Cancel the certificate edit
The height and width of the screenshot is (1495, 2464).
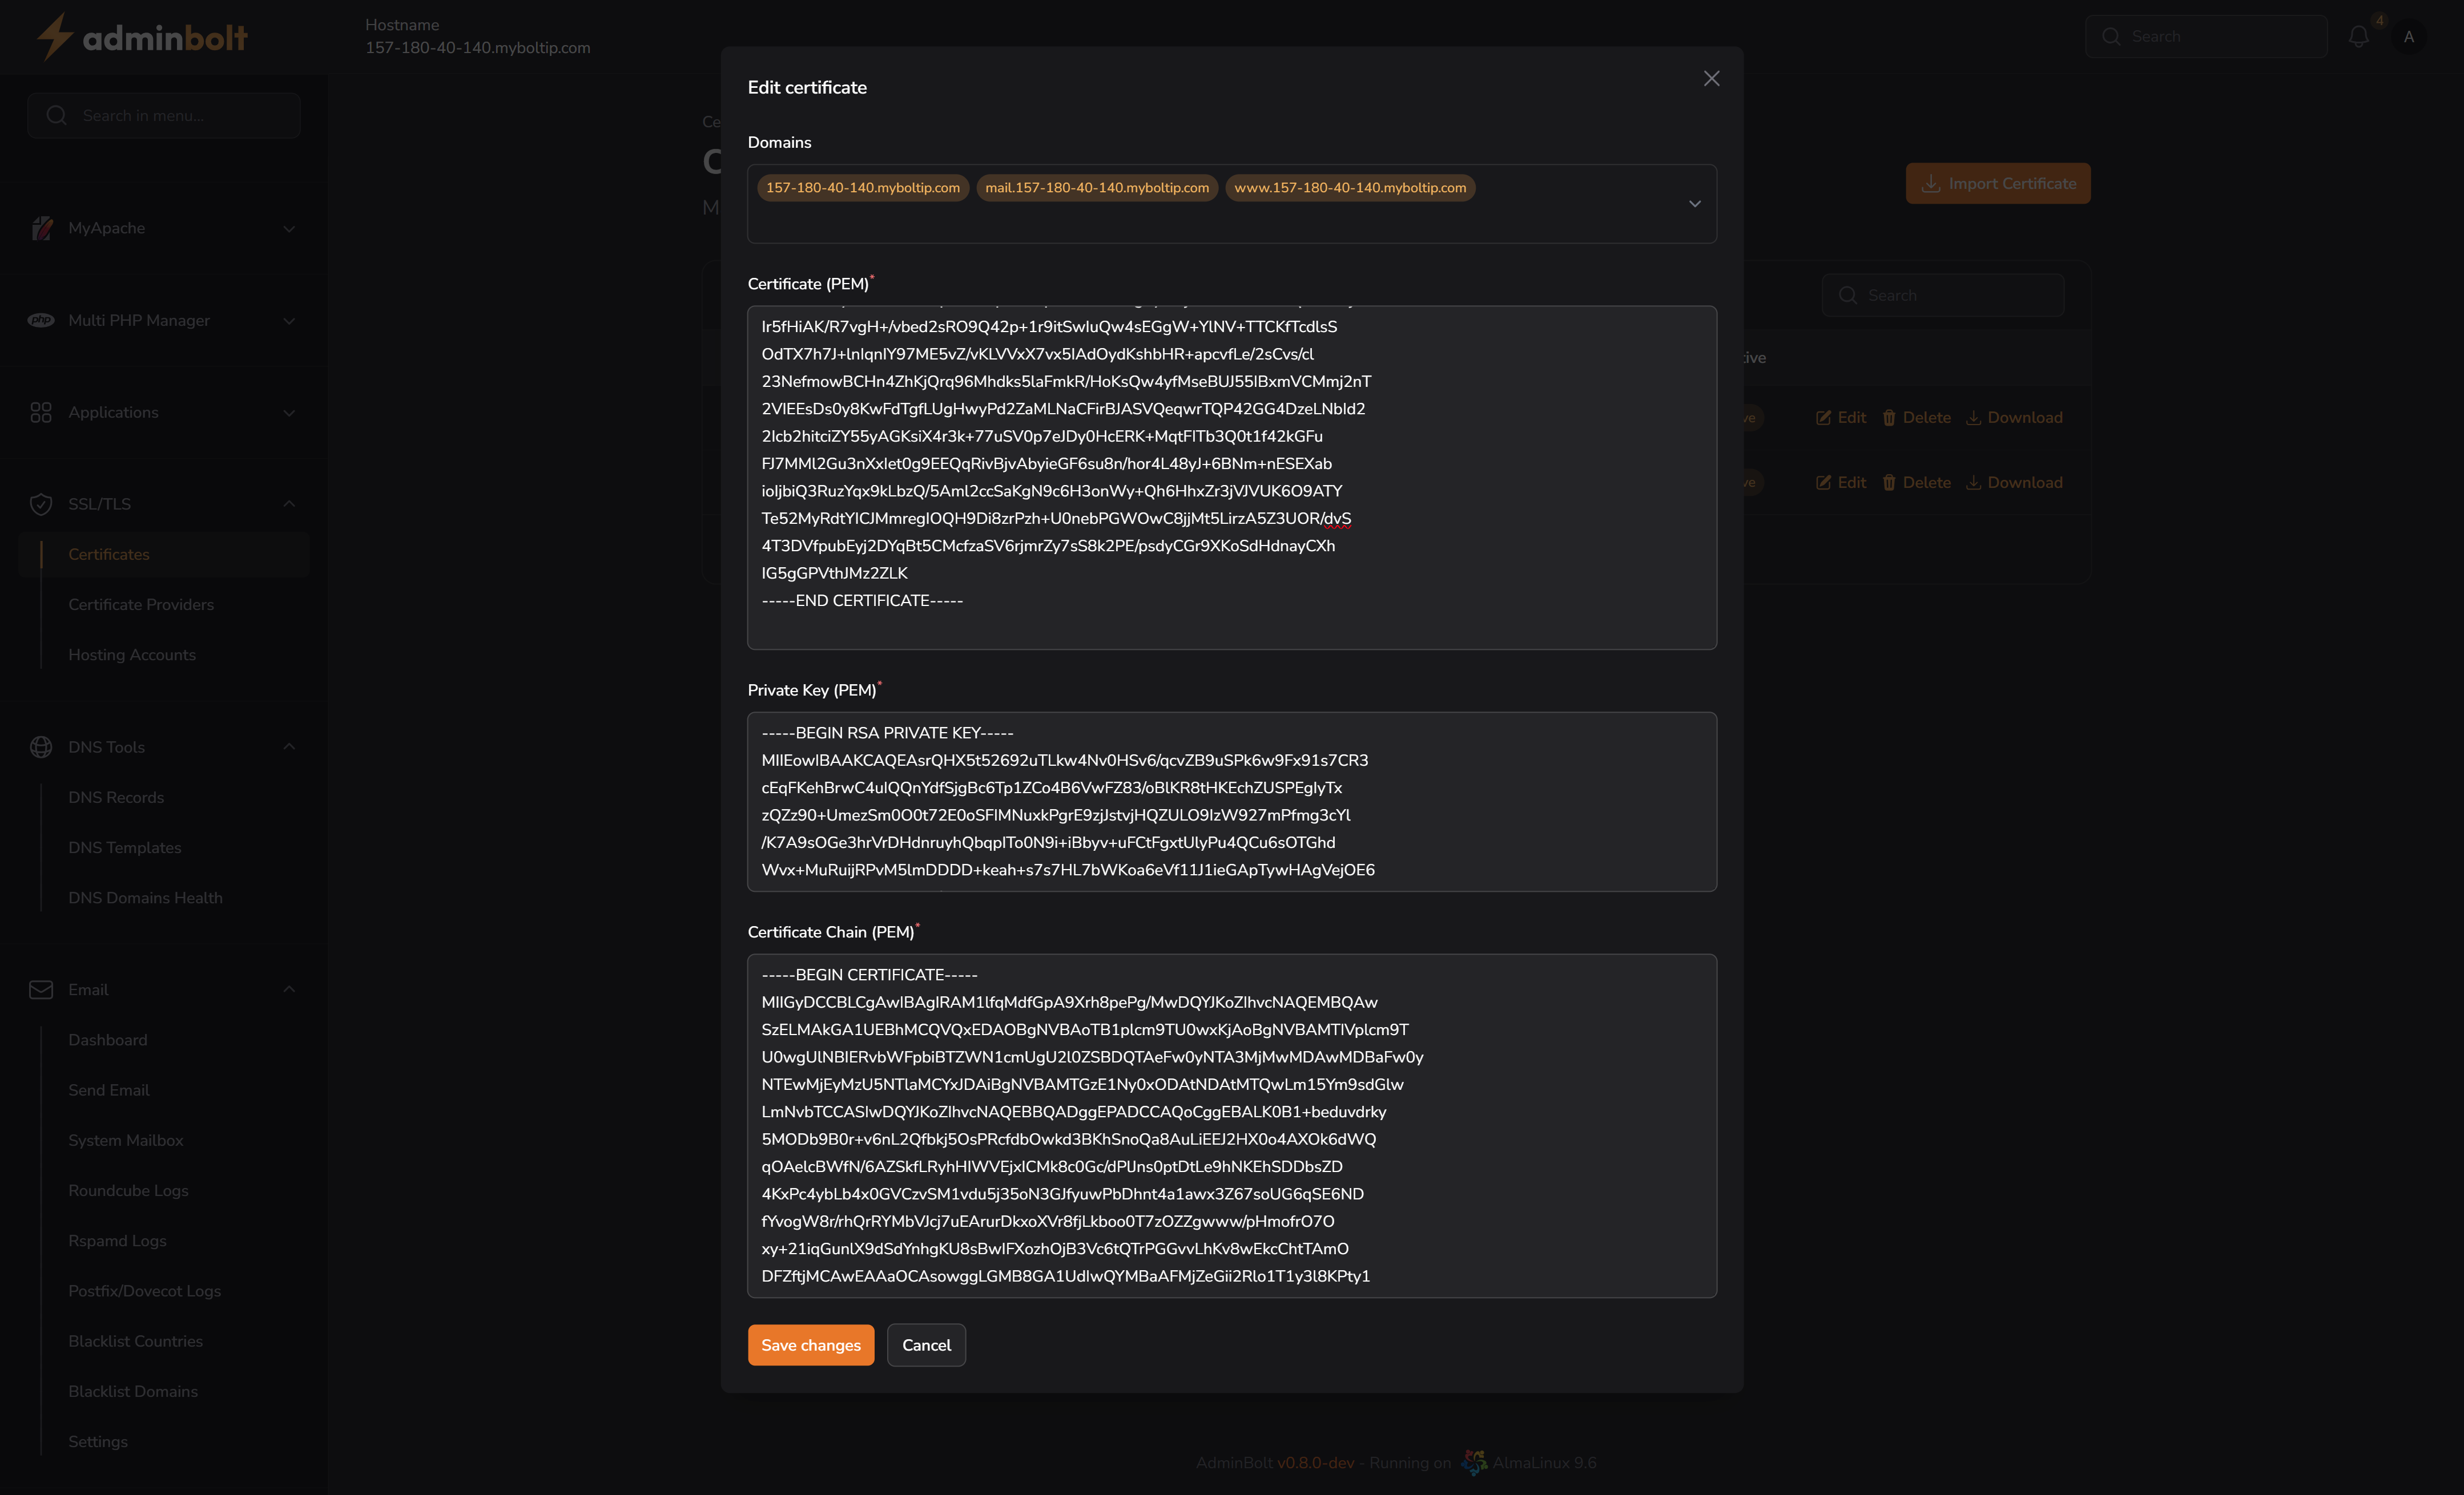click(x=926, y=1345)
